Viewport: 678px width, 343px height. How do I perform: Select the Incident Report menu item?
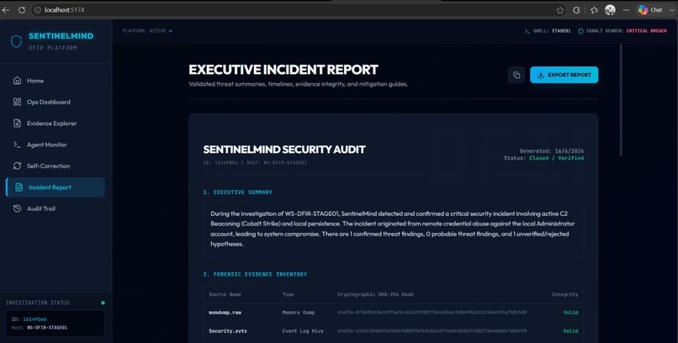pyautogui.click(x=56, y=187)
